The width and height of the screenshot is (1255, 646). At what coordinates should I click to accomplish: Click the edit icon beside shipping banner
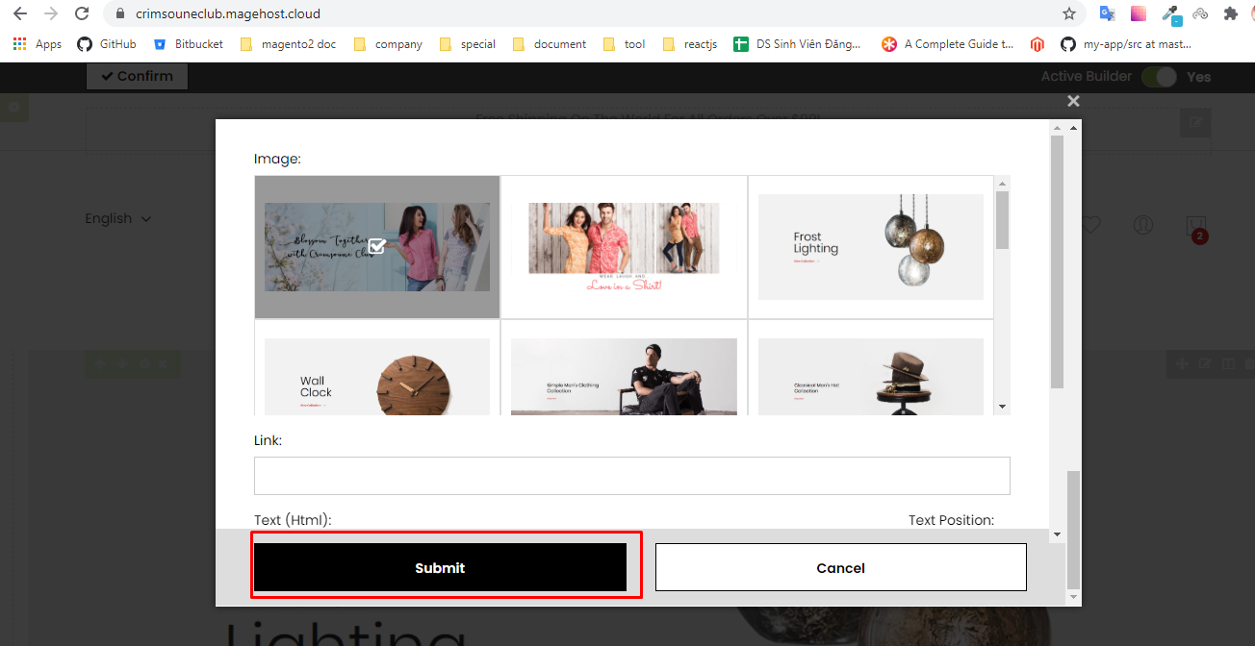(x=1195, y=122)
